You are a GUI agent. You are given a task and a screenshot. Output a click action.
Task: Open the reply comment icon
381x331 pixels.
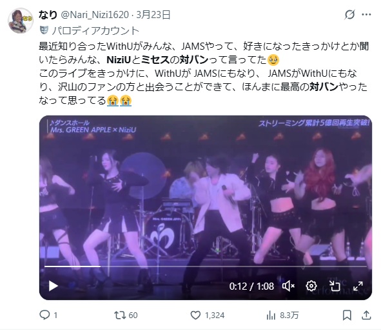(x=44, y=315)
